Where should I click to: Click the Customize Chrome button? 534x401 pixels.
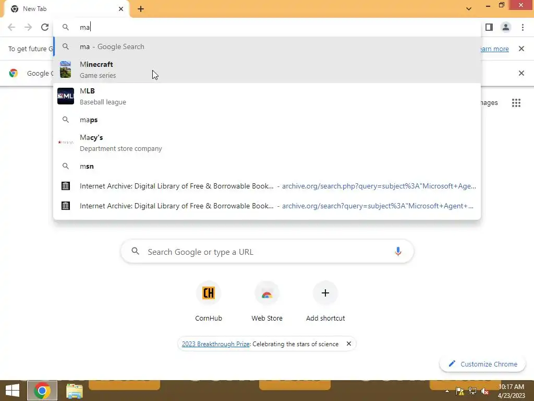click(x=482, y=364)
